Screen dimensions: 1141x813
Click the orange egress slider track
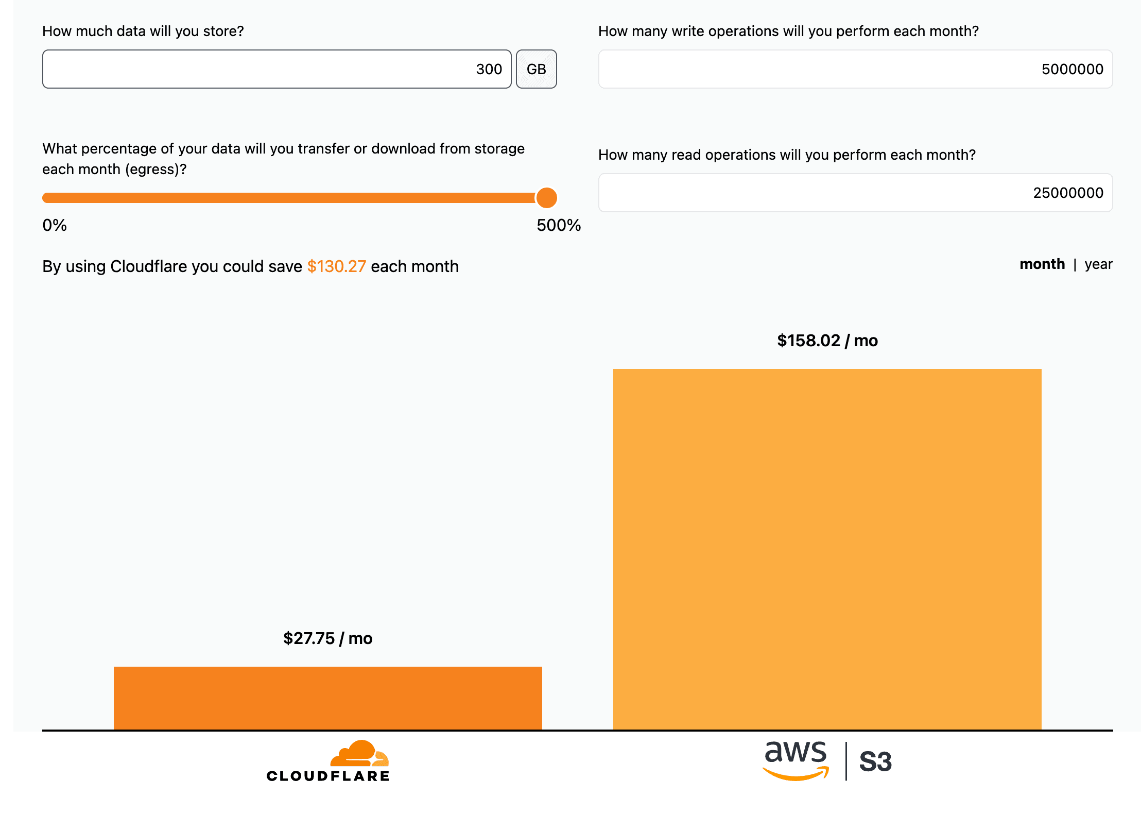click(288, 198)
